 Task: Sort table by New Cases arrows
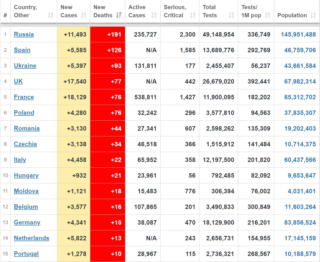tap(84, 15)
